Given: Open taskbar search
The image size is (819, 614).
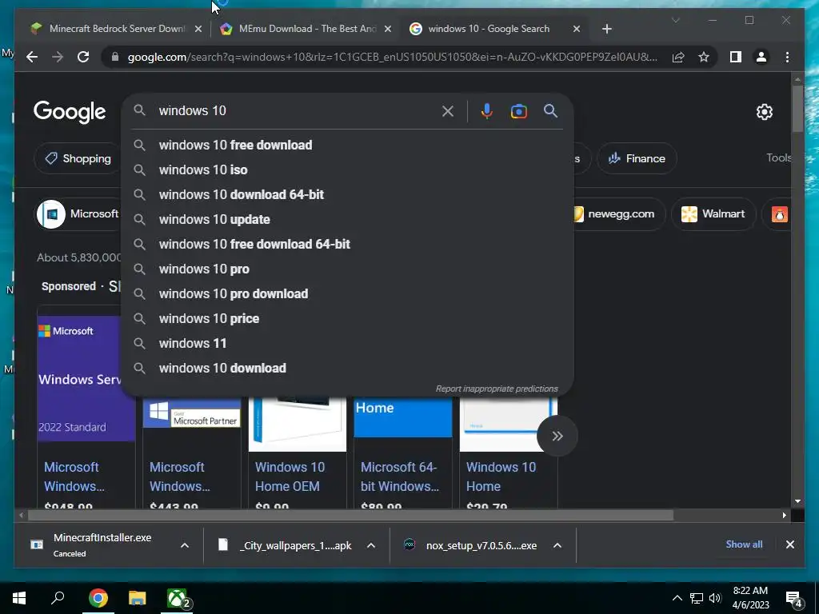Looking at the screenshot, I should click(x=58, y=598).
